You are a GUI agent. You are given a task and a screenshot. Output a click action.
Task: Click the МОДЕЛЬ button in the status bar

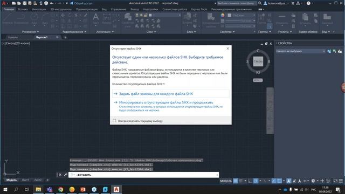[226, 181]
